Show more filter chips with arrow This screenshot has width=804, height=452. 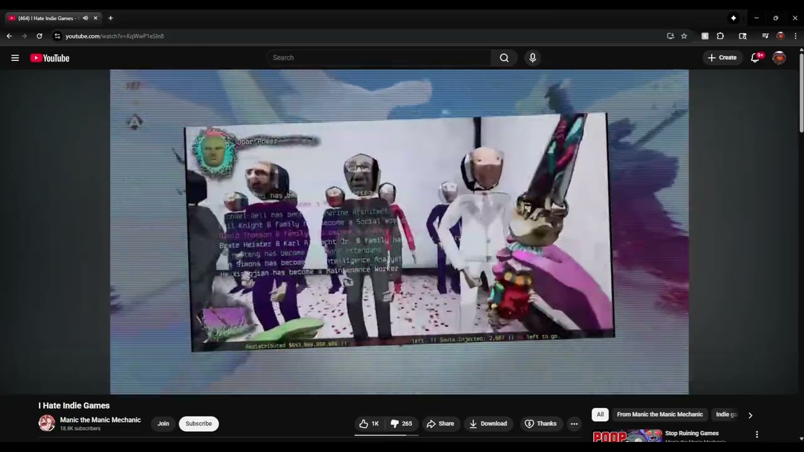[x=750, y=415]
